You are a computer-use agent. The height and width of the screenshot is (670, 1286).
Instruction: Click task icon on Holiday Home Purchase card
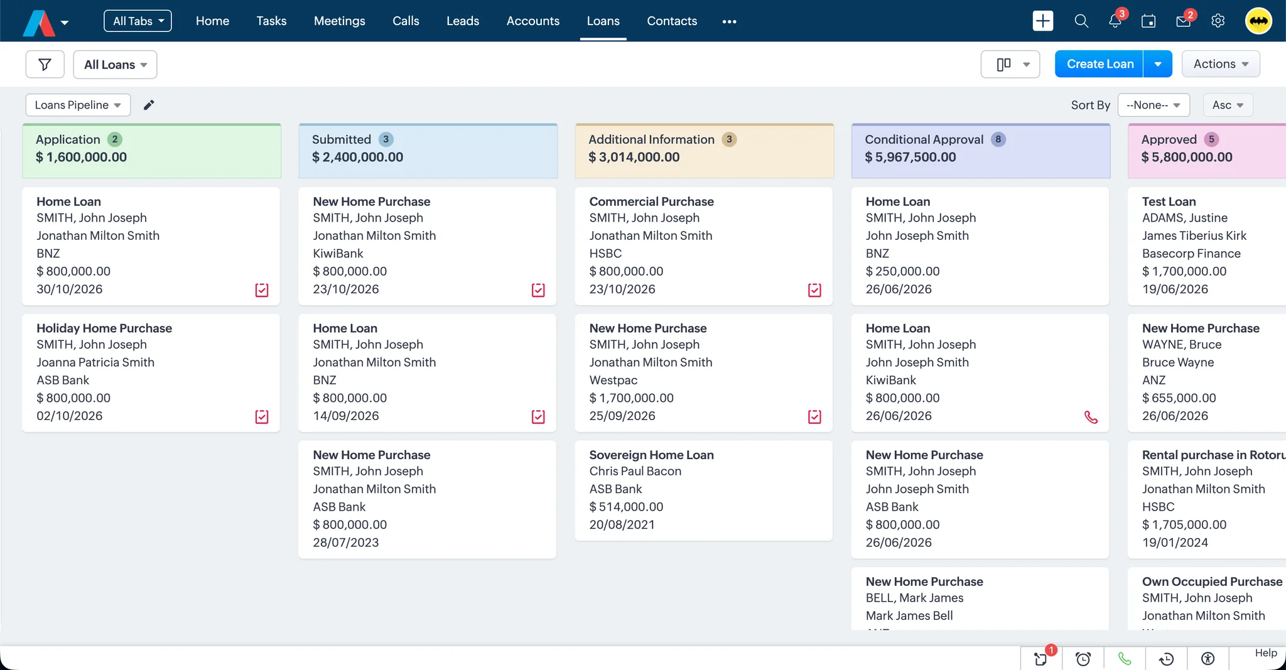click(262, 416)
